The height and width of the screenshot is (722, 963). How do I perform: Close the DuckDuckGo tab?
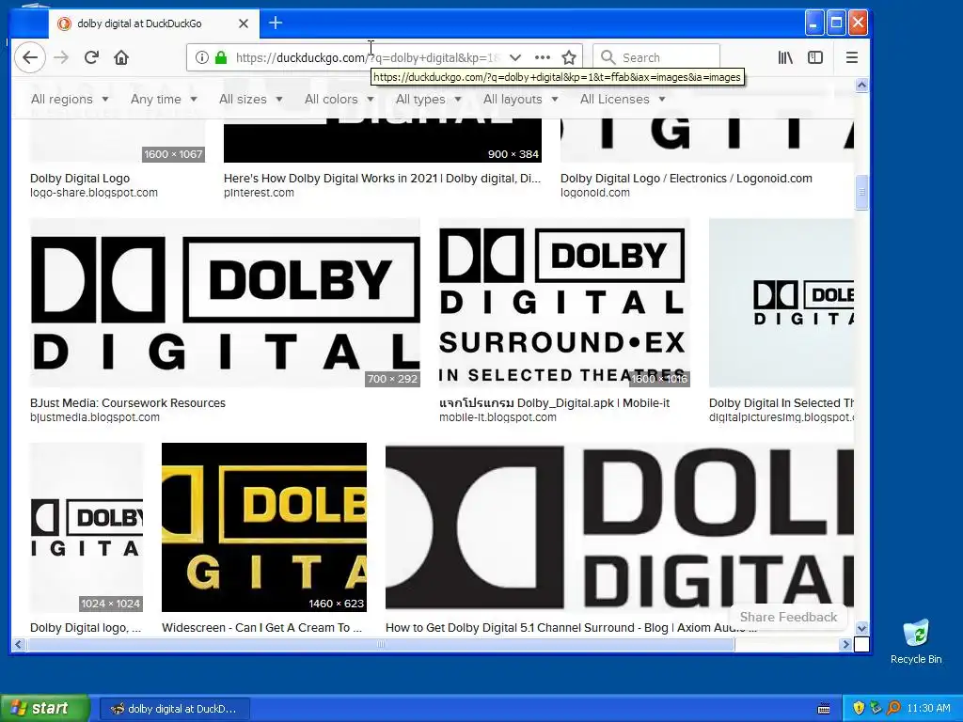(x=244, y=24)
